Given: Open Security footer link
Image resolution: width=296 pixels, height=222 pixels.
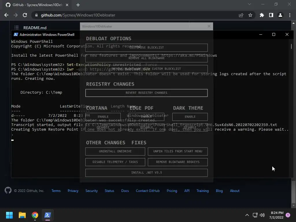Looking at the screenshot, I should (x=92, y=191).
